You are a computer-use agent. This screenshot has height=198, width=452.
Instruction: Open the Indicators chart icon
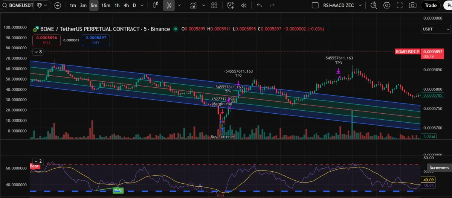(194, 6)
